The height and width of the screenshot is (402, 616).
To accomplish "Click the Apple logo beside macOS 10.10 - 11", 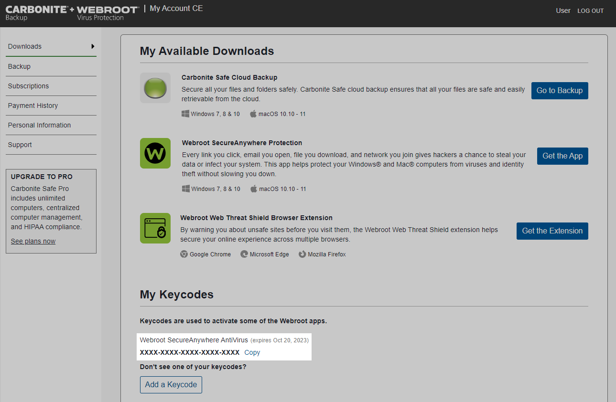I will pos(253,114).
